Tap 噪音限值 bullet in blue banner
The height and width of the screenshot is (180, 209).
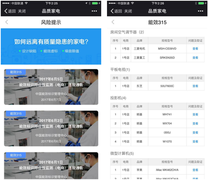coord(70,51)
